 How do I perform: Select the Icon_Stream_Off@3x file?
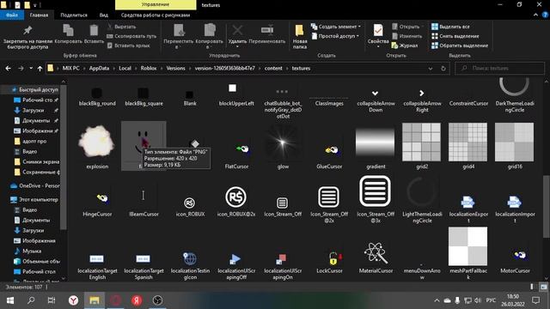coord(376,199)
